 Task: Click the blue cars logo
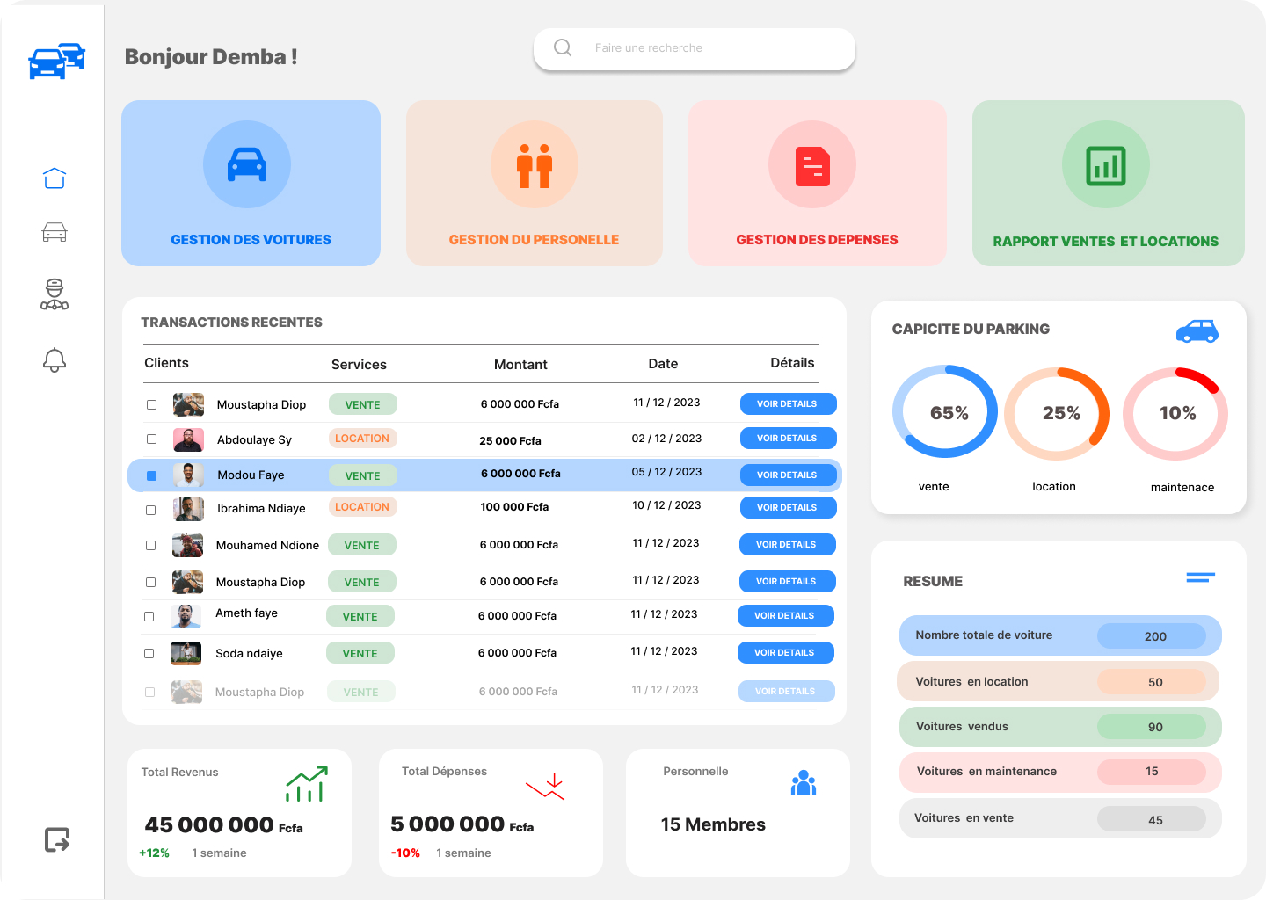[57, 61]
